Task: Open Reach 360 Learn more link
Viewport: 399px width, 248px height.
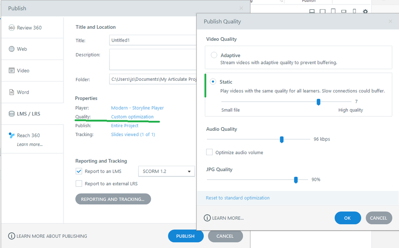Action: coord(30,144)
